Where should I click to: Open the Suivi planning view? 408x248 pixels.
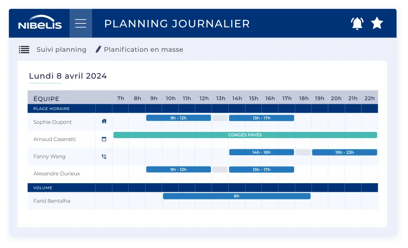coord(61,49)
